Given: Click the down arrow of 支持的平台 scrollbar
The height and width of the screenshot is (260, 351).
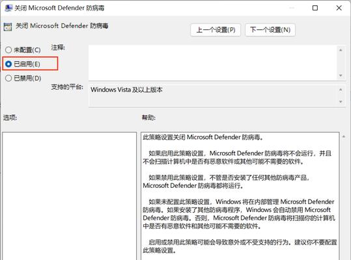Looking at the screenshot, I should 341,101.
